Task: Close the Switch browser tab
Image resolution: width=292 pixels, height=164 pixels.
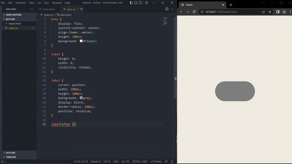Action: click(x=223, y=5)
